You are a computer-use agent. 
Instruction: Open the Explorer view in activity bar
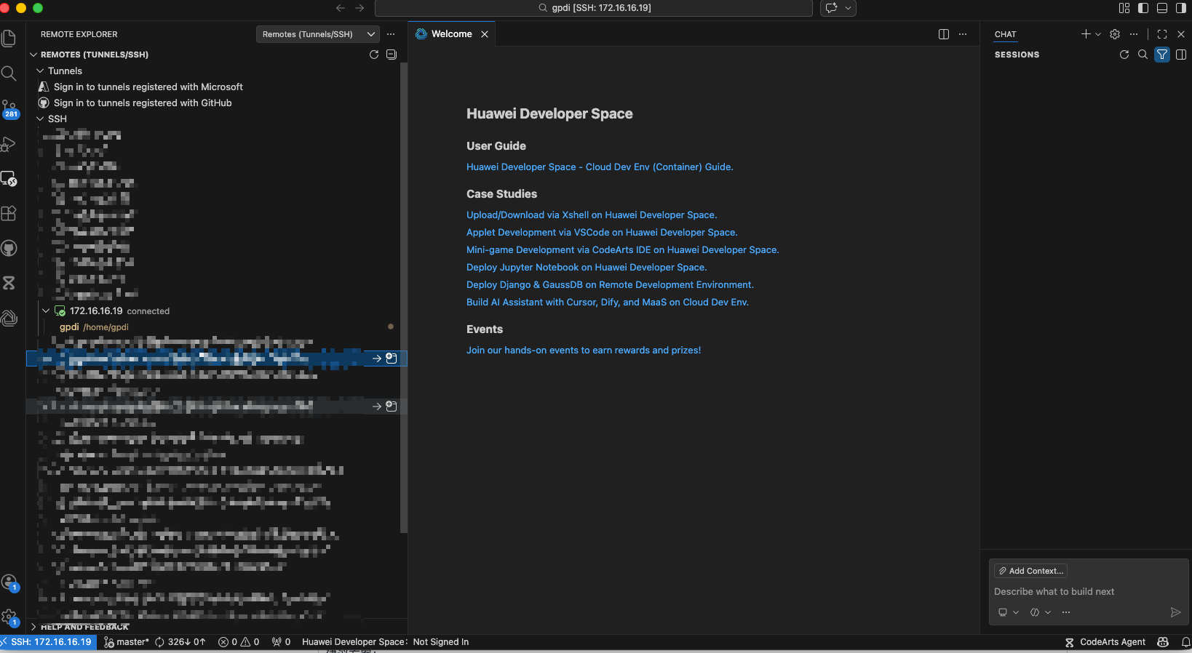[9, 39]
